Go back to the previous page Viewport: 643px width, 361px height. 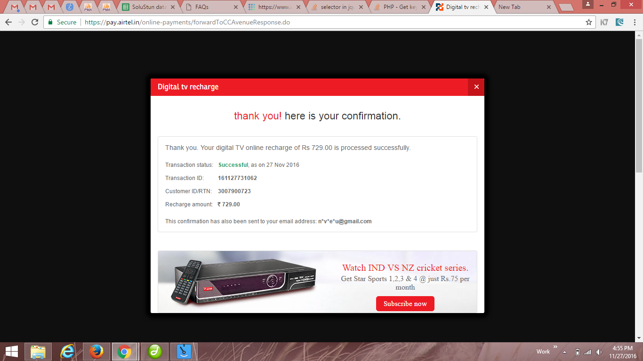8,22
